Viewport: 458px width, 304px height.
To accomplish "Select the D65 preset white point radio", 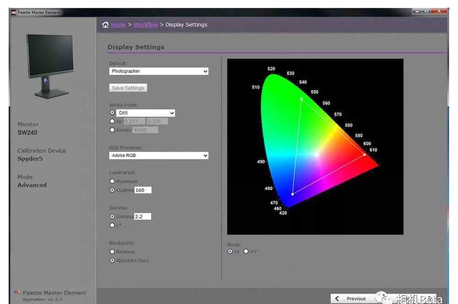I will point(112,112).
